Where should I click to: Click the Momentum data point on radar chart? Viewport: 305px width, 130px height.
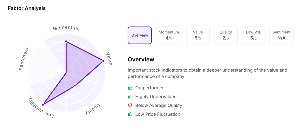66,41
